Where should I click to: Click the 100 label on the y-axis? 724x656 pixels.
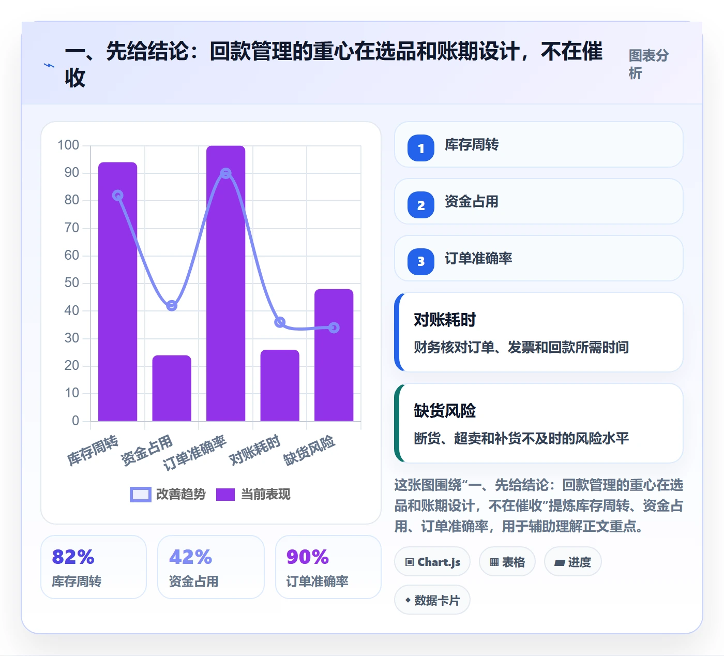point(68,145)
